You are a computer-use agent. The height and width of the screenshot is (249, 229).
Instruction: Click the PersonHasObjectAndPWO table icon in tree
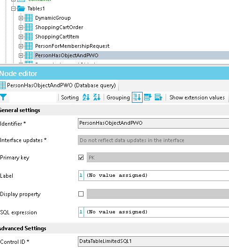coord(29,55)
